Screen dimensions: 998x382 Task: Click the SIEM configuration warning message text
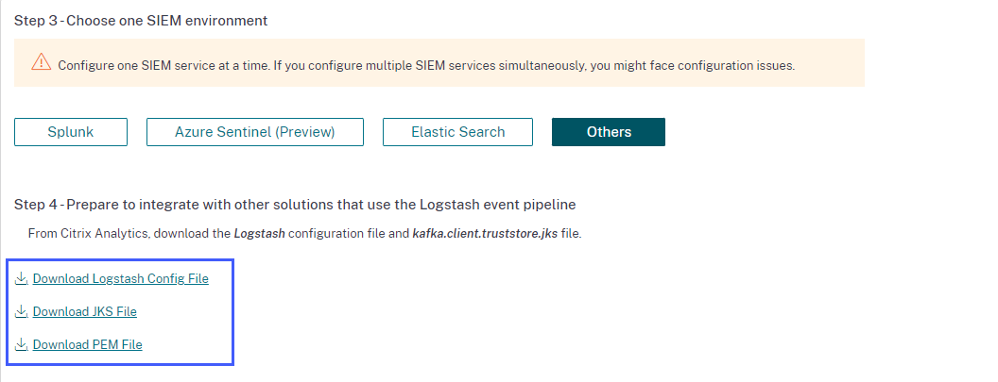pos(425,65)
